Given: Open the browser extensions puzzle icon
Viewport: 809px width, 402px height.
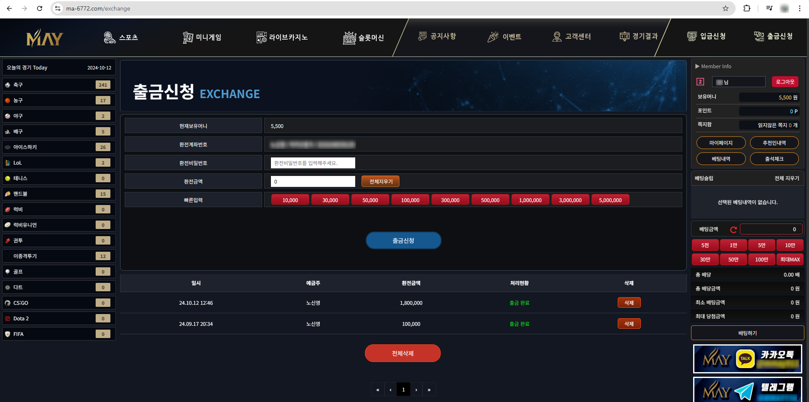Looking at the screenshot, I should [747, 8].
